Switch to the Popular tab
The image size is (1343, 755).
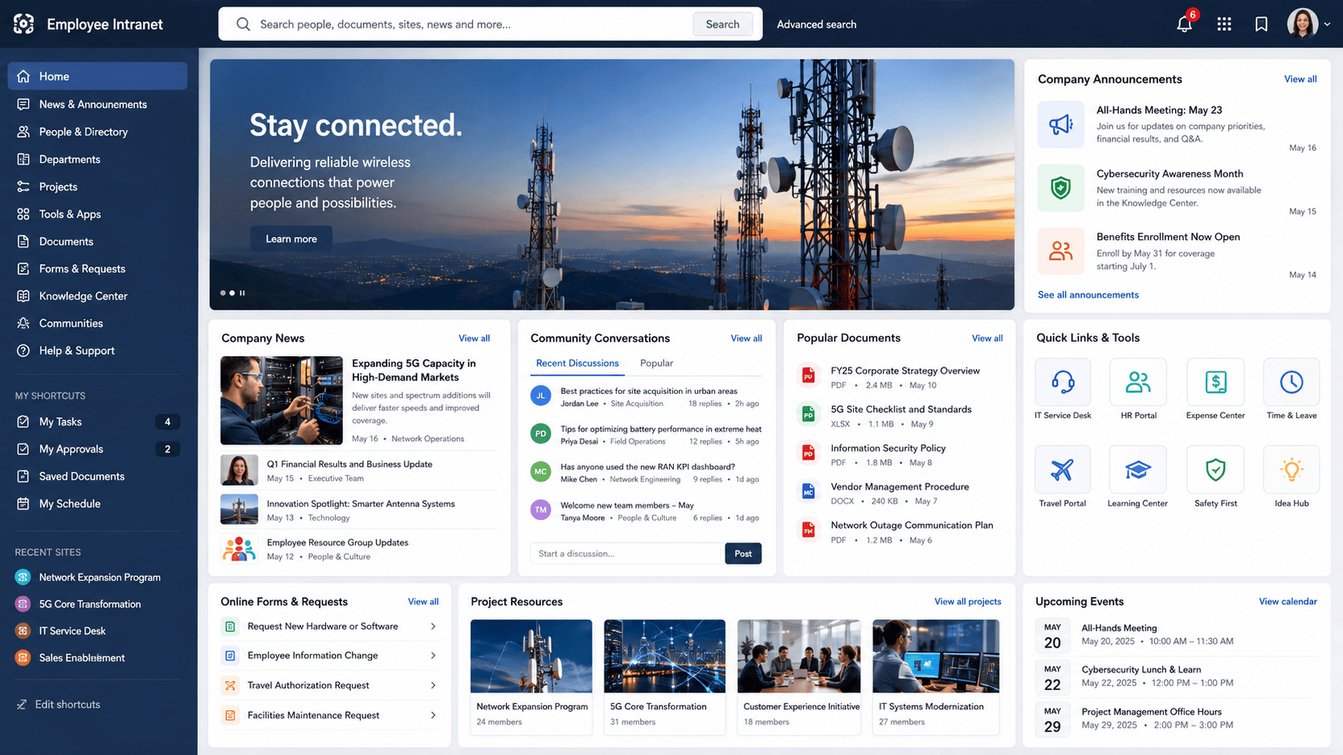click(656, 363)
